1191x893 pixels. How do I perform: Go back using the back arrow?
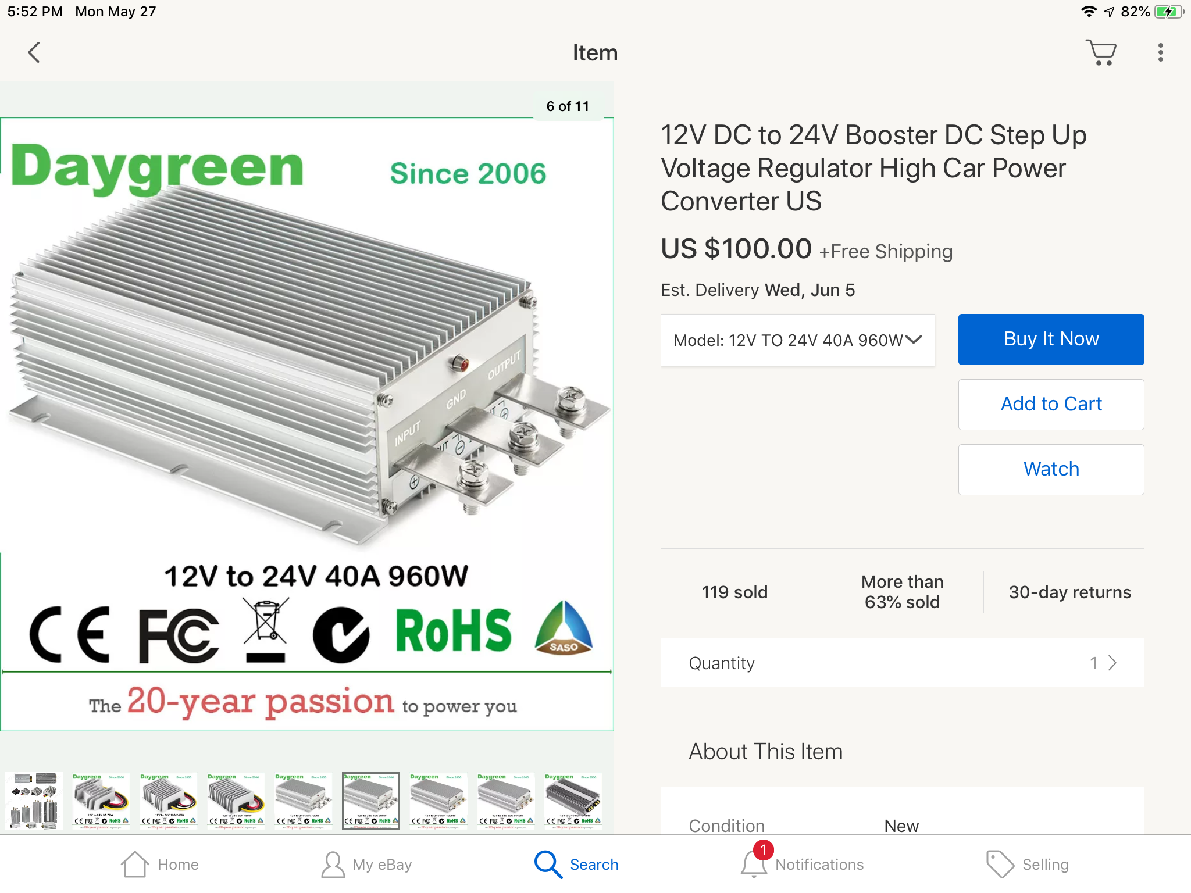click(34, 52)
